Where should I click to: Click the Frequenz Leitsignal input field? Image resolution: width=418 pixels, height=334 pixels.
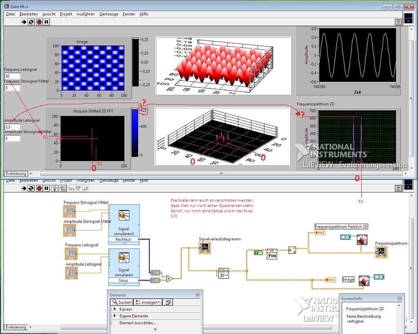pos(12,76)
